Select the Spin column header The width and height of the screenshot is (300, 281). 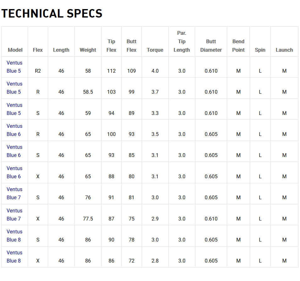pyautogui.click(x=260, y=50)
